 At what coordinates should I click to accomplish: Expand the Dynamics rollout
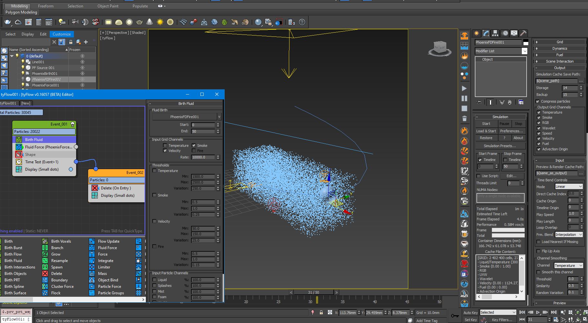560,48
